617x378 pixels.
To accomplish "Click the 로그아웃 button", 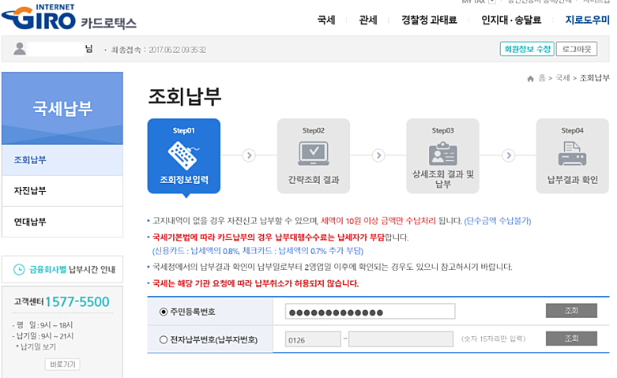I will click(x=577, y=49).
